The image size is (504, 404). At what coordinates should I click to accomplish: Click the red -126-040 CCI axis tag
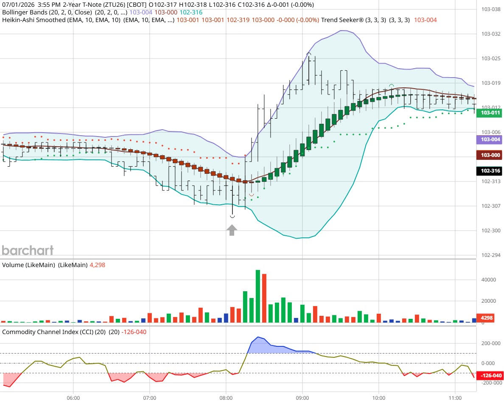point(490,376)
